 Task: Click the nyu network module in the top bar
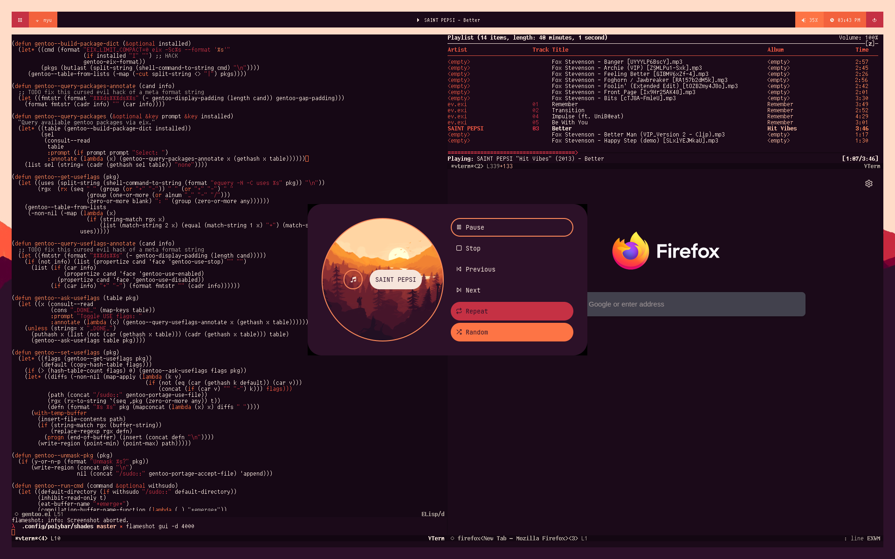pyautogui.click(x=43, y=20)
